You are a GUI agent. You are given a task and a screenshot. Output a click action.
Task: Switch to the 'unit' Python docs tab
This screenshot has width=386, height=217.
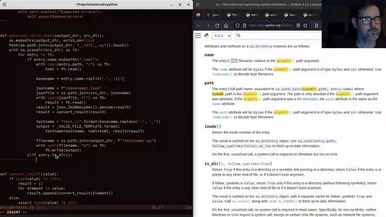pos(271,15)
